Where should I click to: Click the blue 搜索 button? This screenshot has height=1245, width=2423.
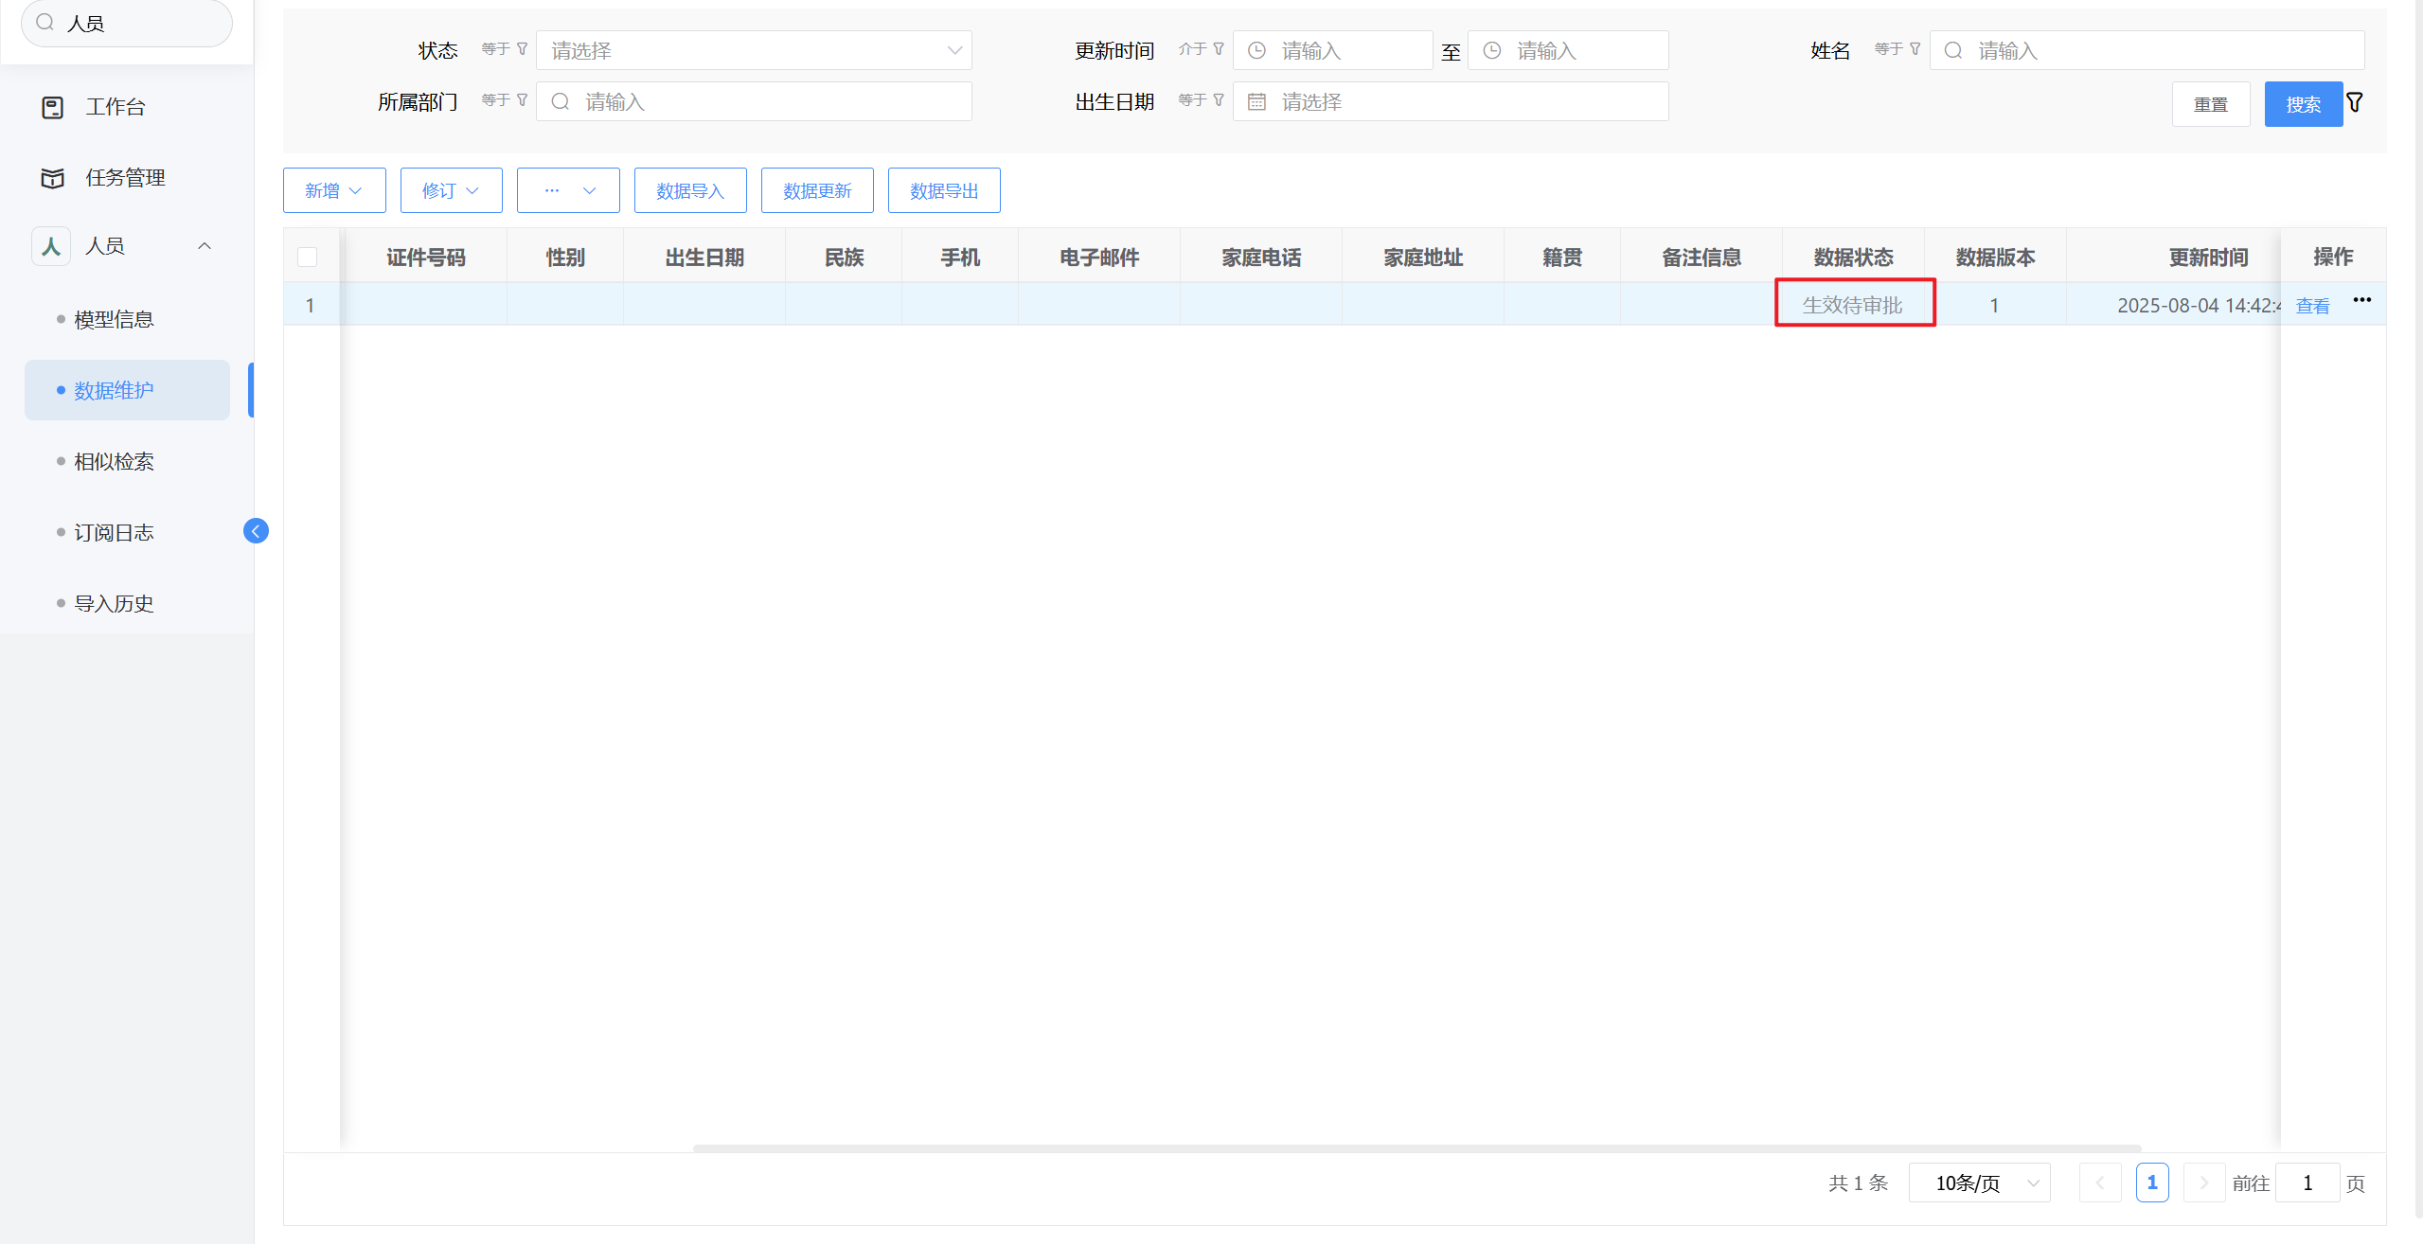coord(2302,104)
